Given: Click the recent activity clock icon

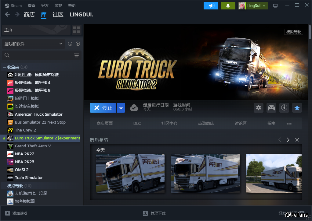Looking at the screenshot, I should pos(70,44).
